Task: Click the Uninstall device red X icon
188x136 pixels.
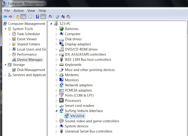Action: pyautogui.click(x=63, y=17)
